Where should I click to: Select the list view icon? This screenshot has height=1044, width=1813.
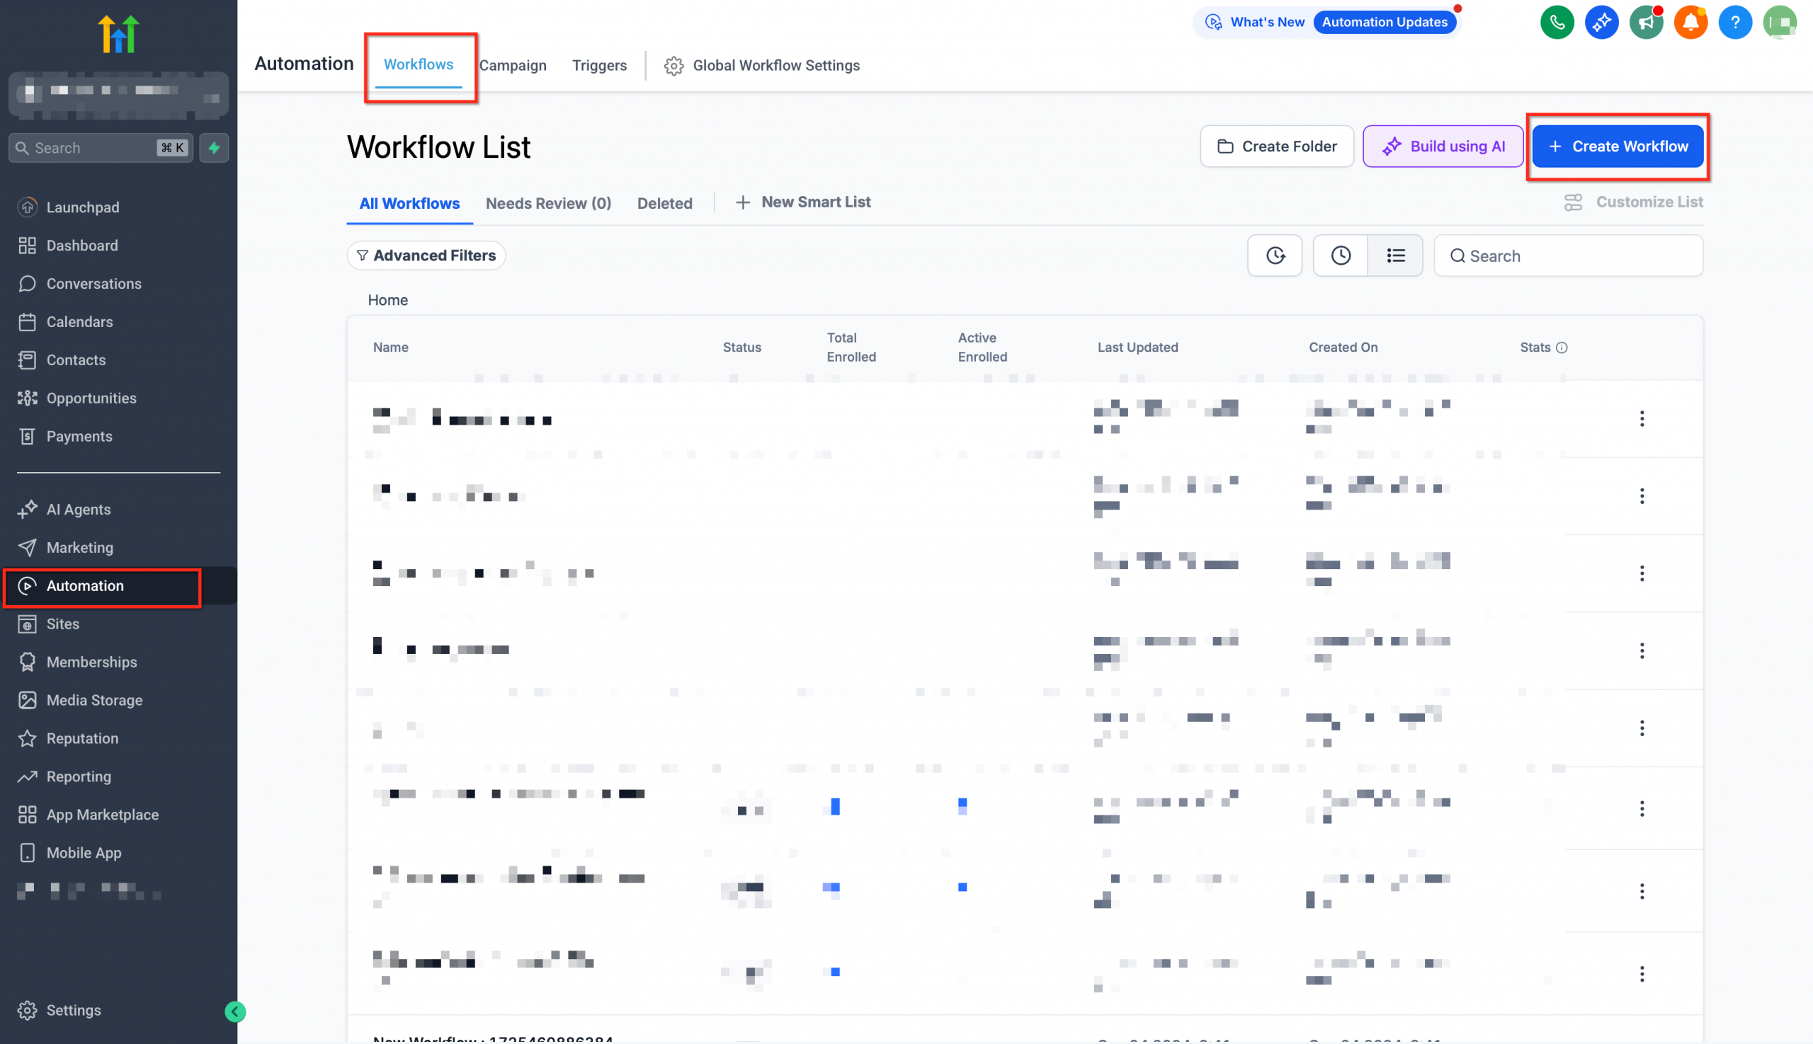[1395, 256]
